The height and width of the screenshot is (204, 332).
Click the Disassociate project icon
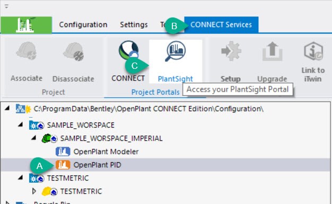(73, 51)
